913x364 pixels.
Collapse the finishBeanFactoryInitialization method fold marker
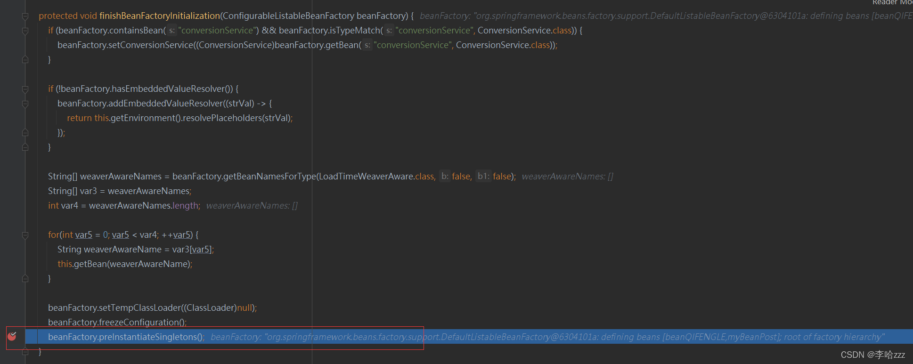(x=25, y=16)
